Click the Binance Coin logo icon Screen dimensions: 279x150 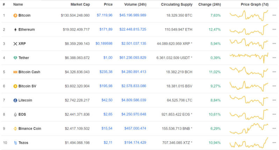15,128
